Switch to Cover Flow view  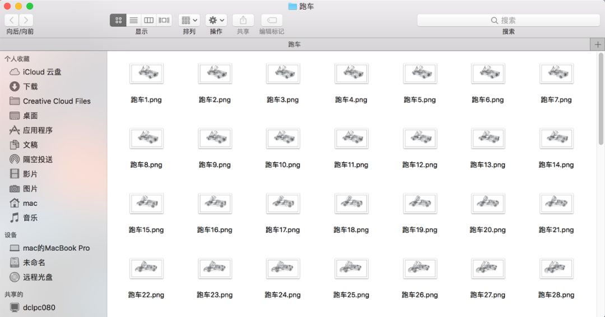coord(164,20)
